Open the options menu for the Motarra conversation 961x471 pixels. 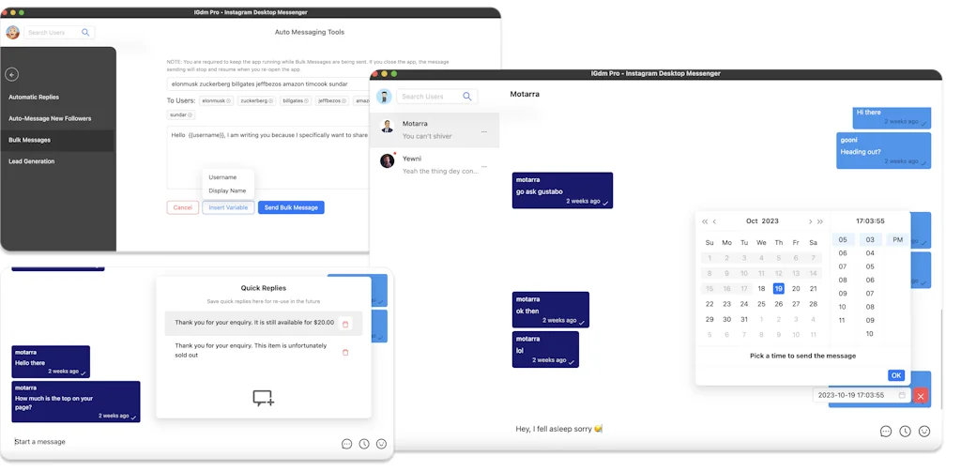click(484, 131)
